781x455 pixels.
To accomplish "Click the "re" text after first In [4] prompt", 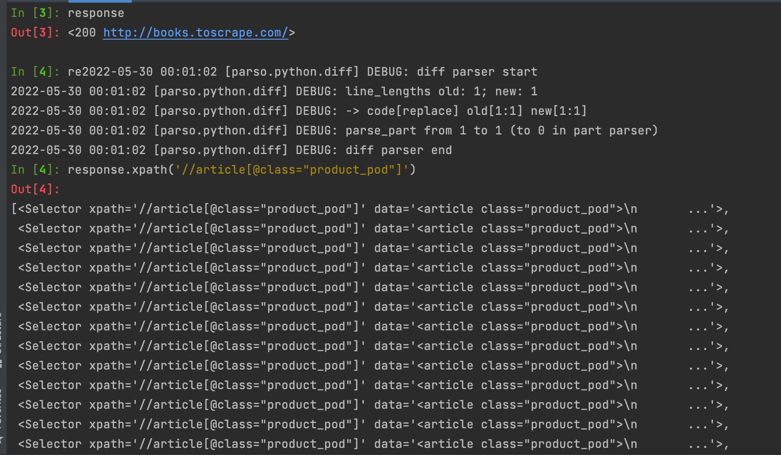I will point(75,72).
